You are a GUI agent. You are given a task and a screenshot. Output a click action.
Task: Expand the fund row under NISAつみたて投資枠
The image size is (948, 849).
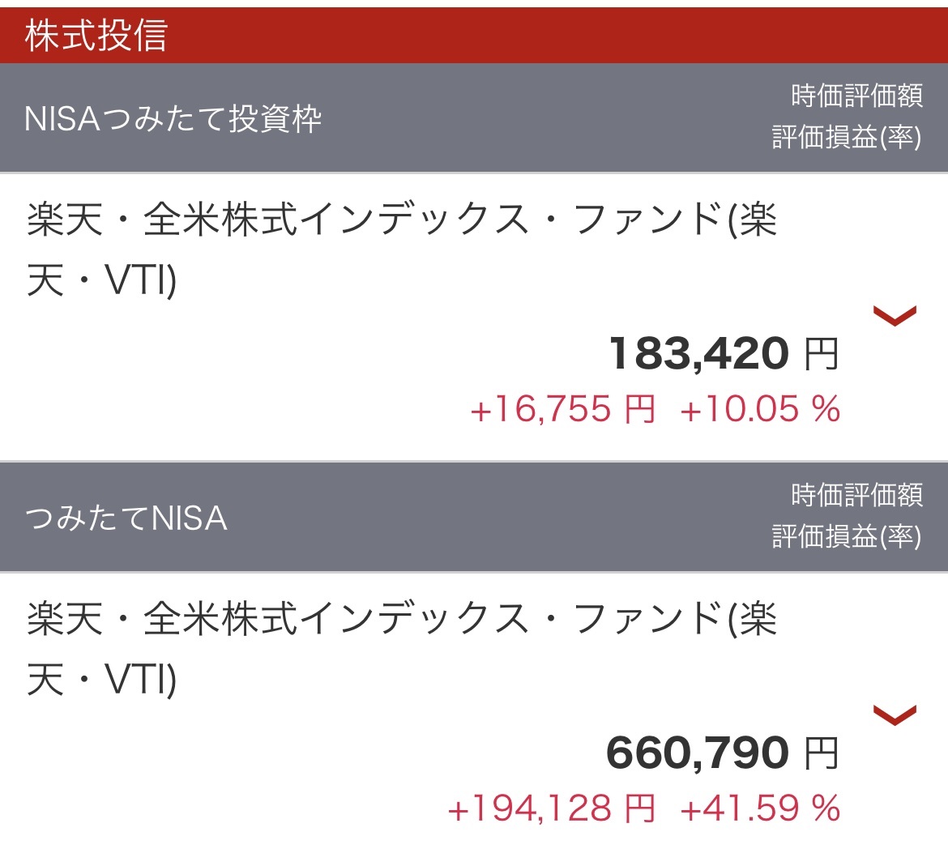[x=895, y=315]
